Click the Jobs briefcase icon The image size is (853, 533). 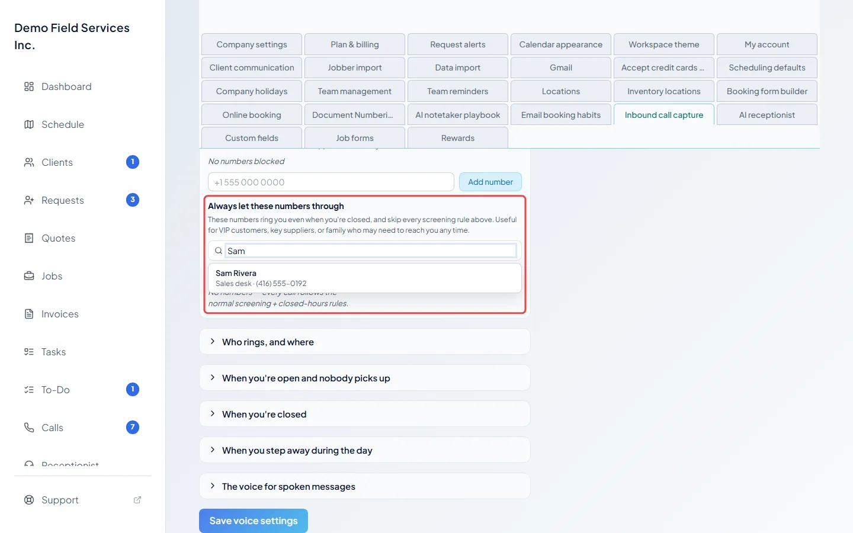pyautogui.click(x=29, y=276)
